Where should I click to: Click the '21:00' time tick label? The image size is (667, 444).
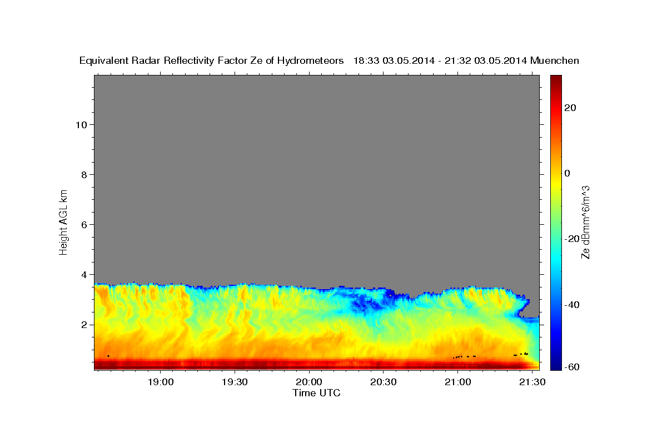pos(457,382)
